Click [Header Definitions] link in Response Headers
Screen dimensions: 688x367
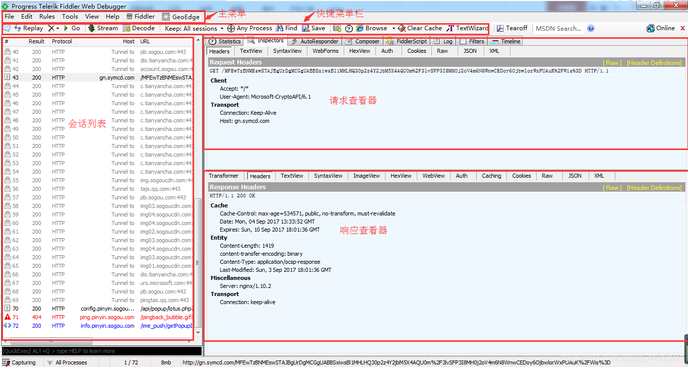pos(654,188)
